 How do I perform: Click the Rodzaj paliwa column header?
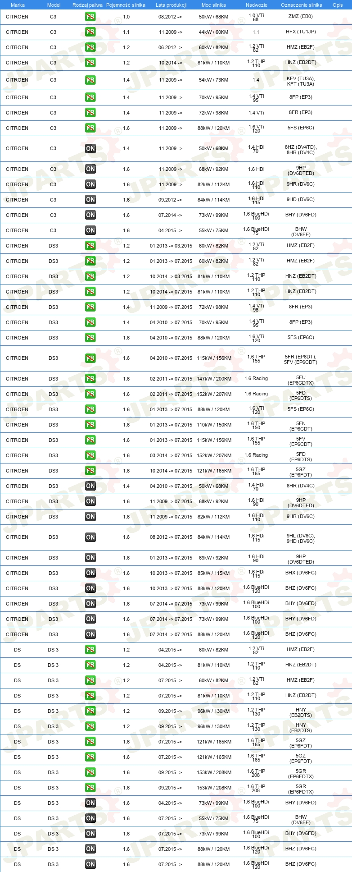point(87,5)
